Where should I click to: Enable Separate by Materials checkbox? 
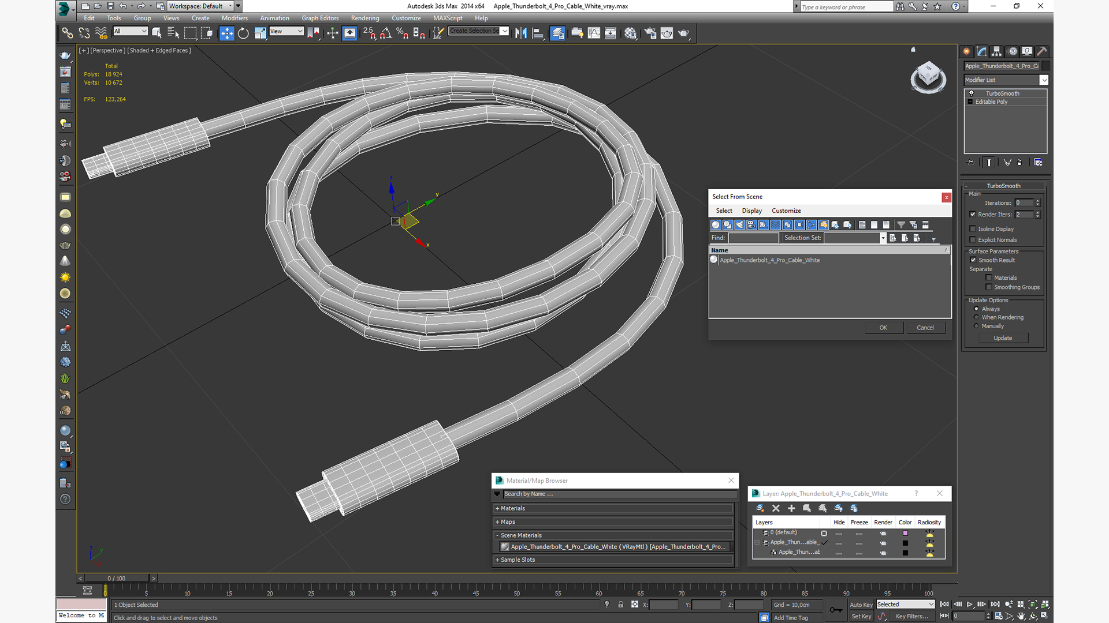(989, 278)
